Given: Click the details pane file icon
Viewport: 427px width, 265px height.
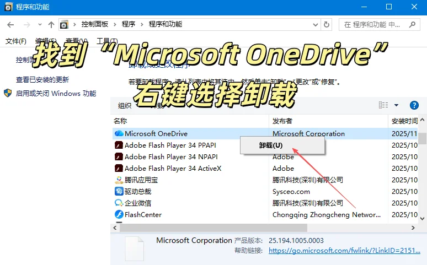Looking at the screenshot, I should [134, 249].
